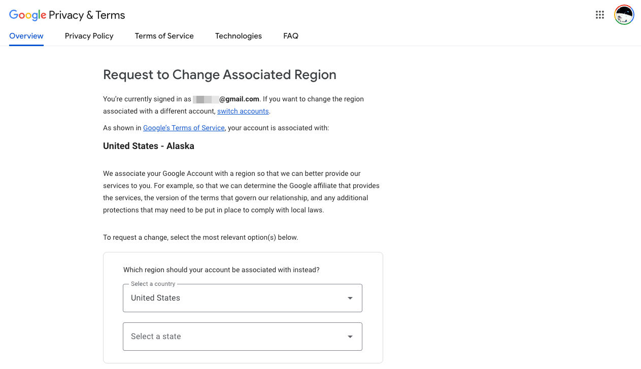The width and height of the screenshot is (641, 369).
Task: Open the 'Select a state' combo box
Action: click(x=233, y=337)
